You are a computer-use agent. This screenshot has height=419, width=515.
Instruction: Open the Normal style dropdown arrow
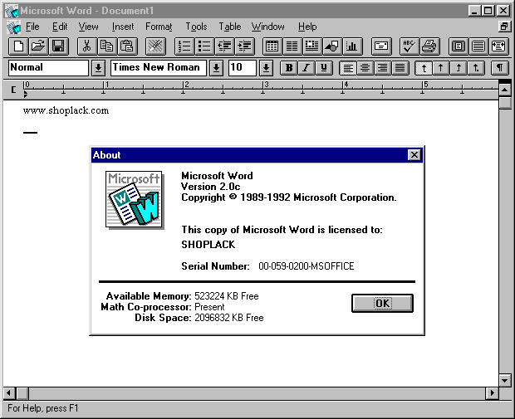pos(98,68)
